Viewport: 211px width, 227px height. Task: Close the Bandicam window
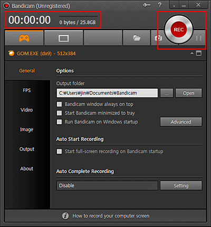click(x=198, y=5)
